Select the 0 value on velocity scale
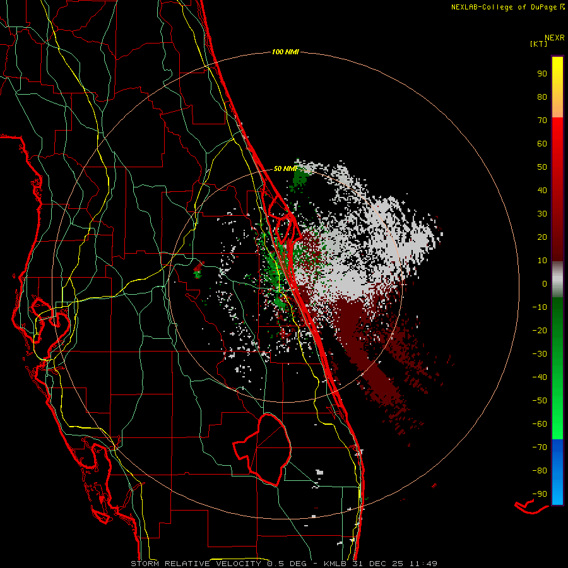568x568 pixels. [545, 284]
